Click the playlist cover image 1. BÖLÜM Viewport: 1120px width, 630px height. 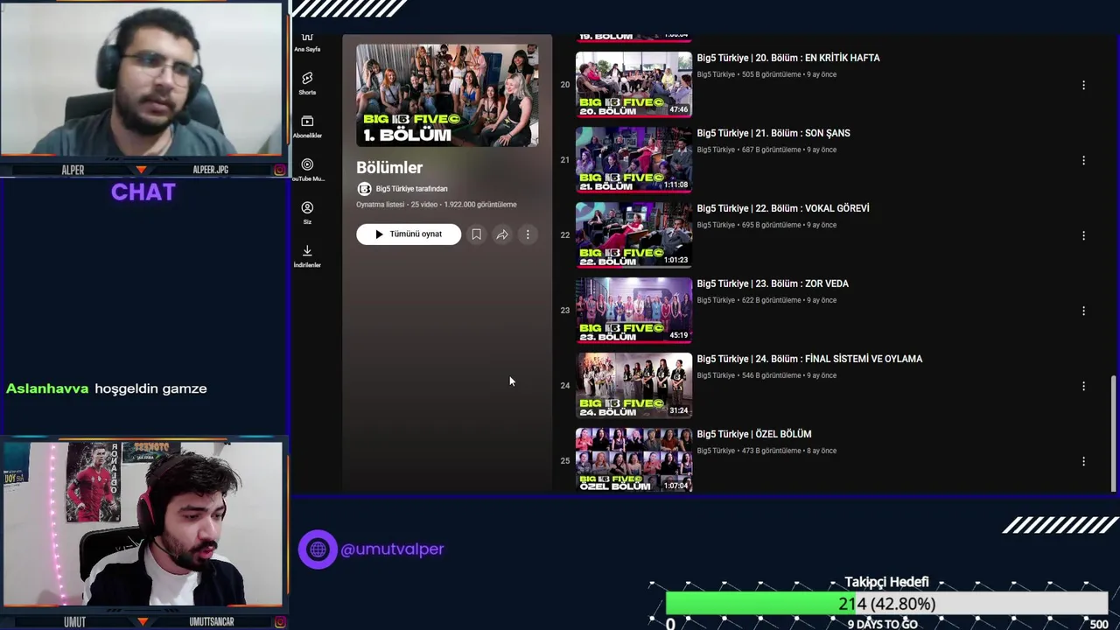pyautogui.click(x=447, y=95)
